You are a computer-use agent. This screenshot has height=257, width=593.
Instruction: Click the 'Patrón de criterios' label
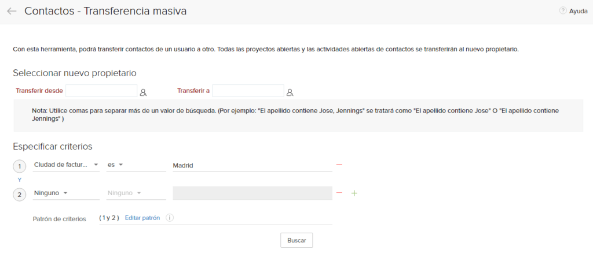tap(60, 218)
